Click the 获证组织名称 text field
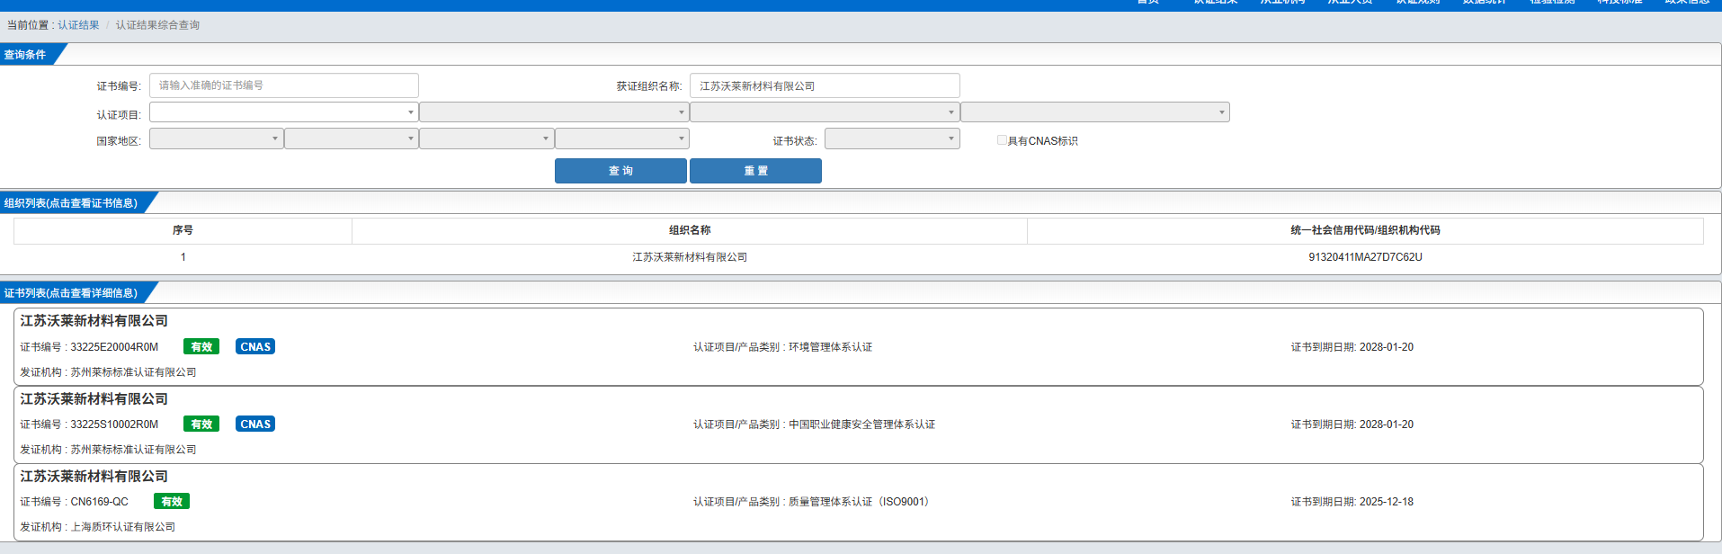This screenshot has width=1722, height=554. coord(824,86)
